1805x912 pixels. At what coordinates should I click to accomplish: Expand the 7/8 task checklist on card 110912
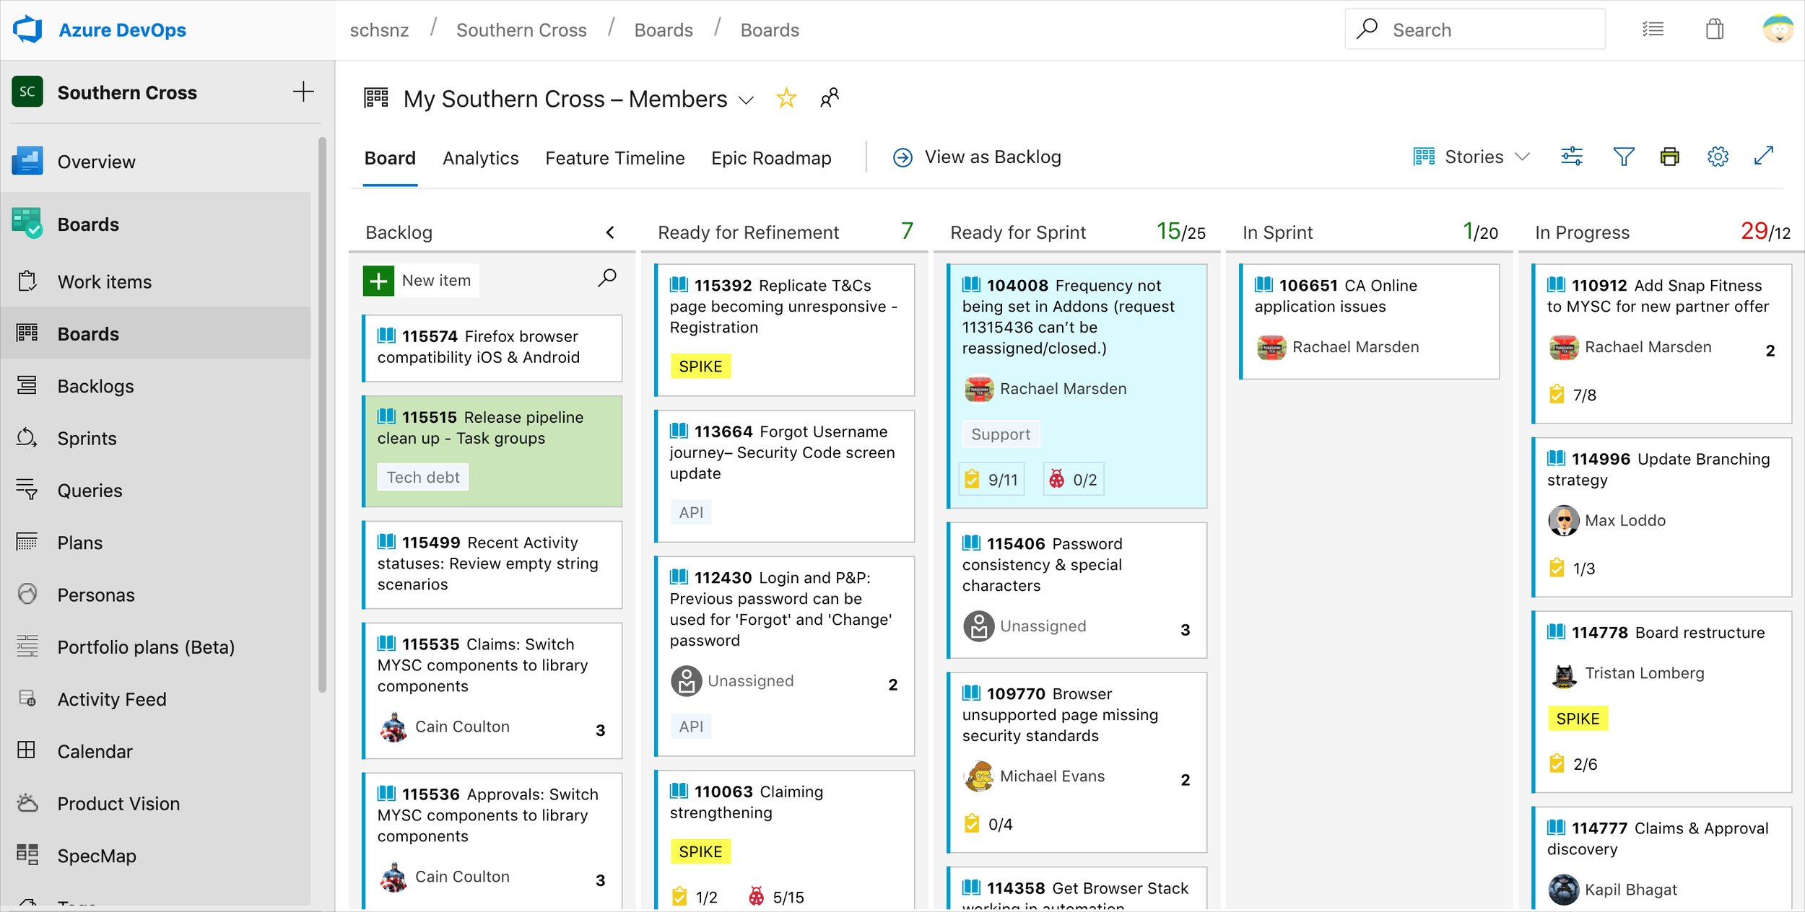[1573, 395]
